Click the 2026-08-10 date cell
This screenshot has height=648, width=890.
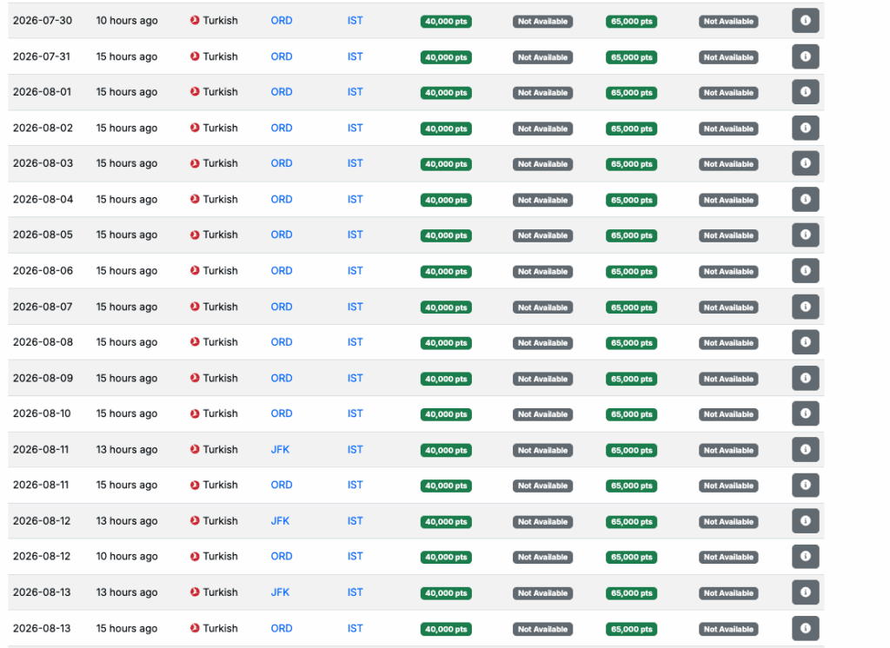42,413
